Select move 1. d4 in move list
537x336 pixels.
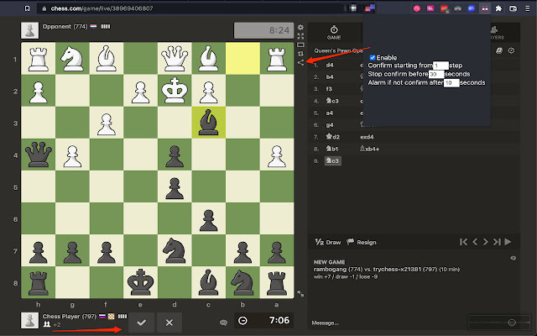point(330,65)
